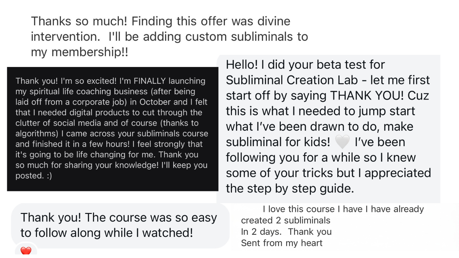Screen dimensions: 459x258
Task: Click the word 'membership!!' in top message
Action: 90,52
